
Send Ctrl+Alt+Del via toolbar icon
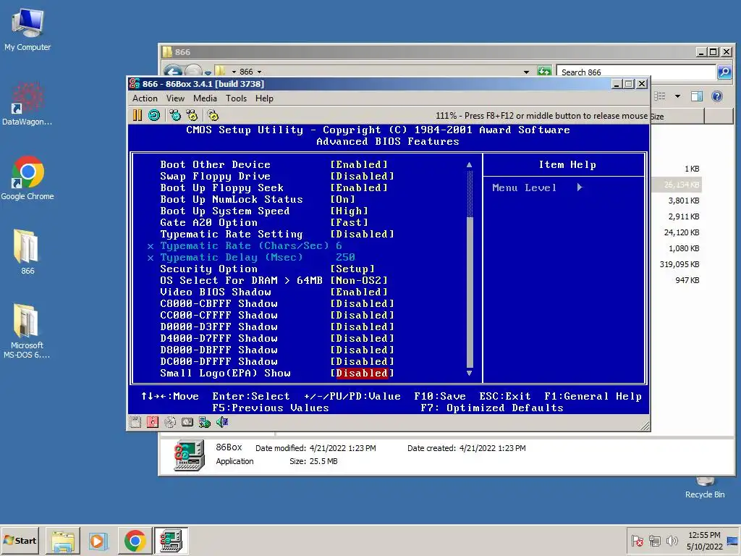tap(175, 115)
